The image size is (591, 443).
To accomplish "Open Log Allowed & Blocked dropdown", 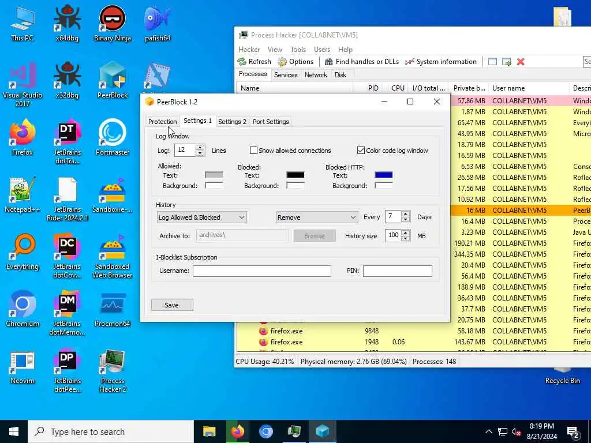I will pos(201,217).
